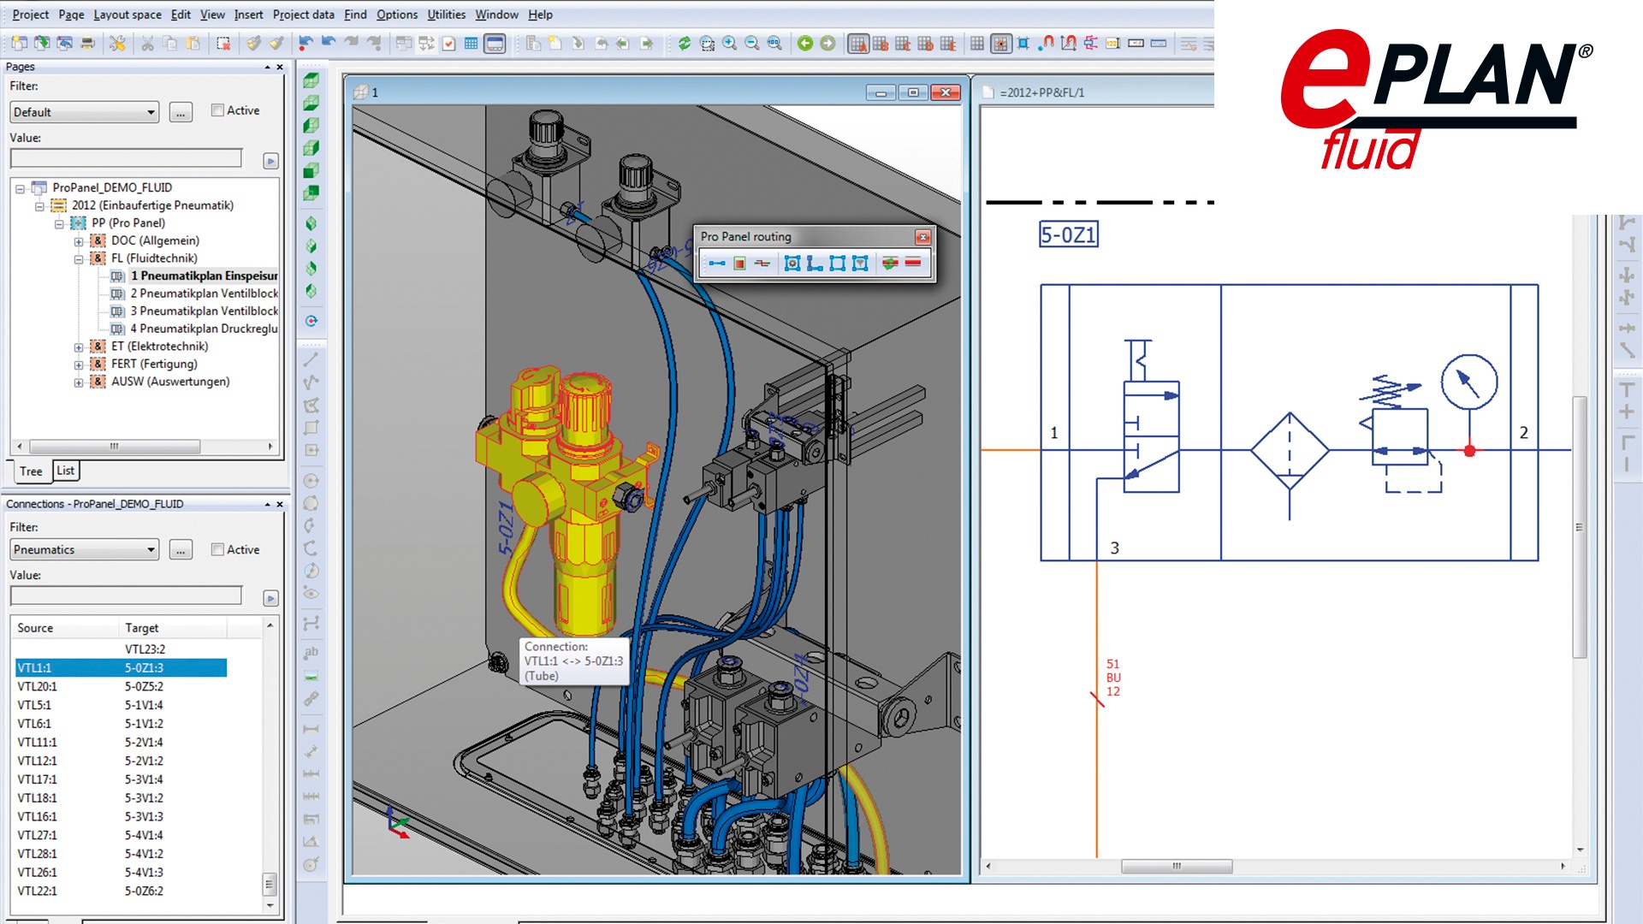The width and height of the screenshot is (1643, 924).
Task: Click the scissors cut icon in the toolbar
Action: pyautogui.click(x=147, y=44)
